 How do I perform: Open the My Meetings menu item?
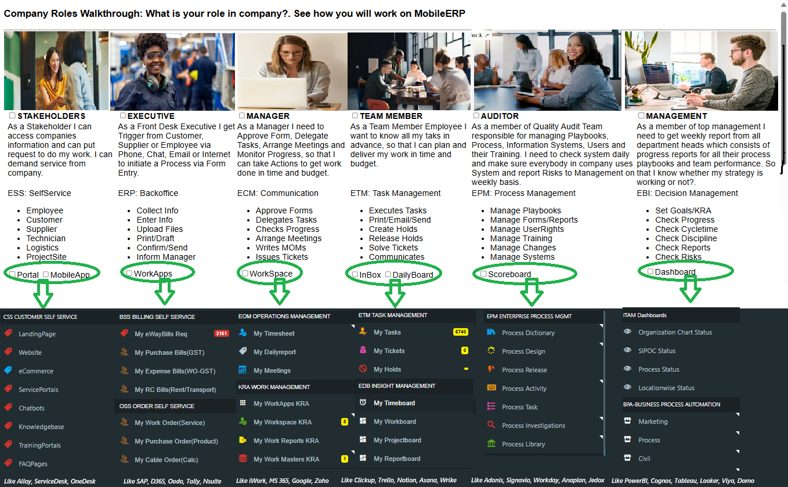click(272, 370)
